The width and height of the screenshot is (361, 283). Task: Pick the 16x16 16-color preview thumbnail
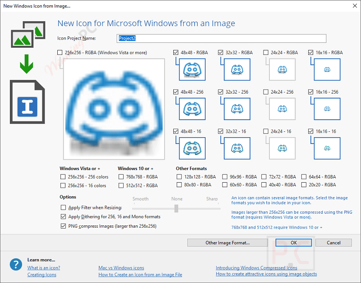click(327, 148)
